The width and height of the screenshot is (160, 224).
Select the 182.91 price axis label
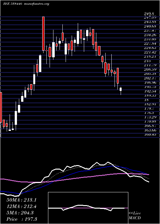click(150, 104)
